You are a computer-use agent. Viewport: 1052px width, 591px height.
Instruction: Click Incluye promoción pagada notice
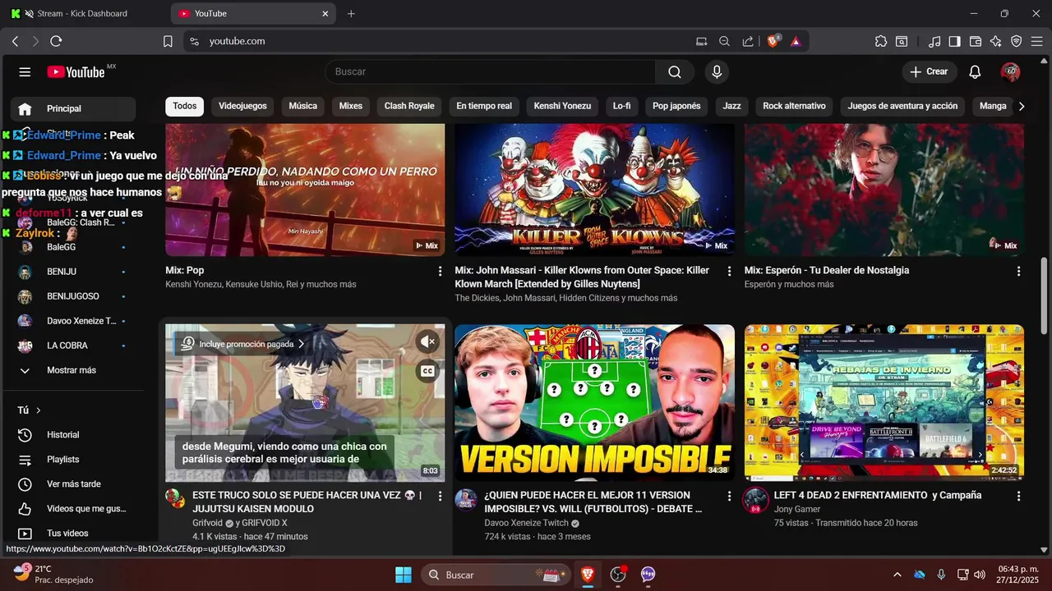pyautogui.click(x=242, y=344)
